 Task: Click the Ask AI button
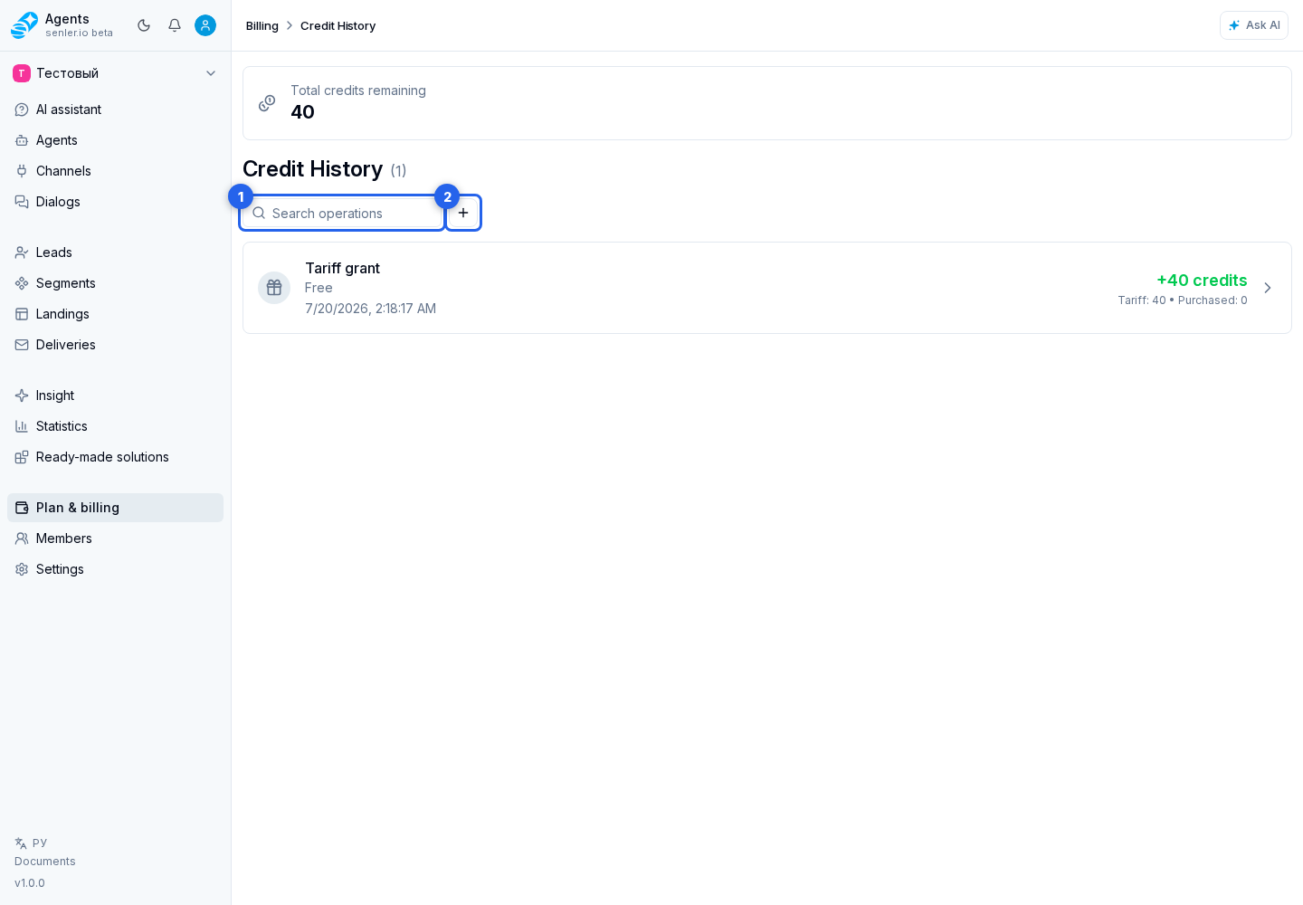point(1253,25)
